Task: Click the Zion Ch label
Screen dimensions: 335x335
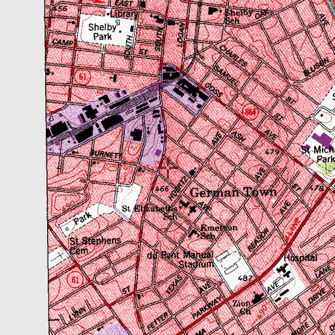Action: pos(241,307)
